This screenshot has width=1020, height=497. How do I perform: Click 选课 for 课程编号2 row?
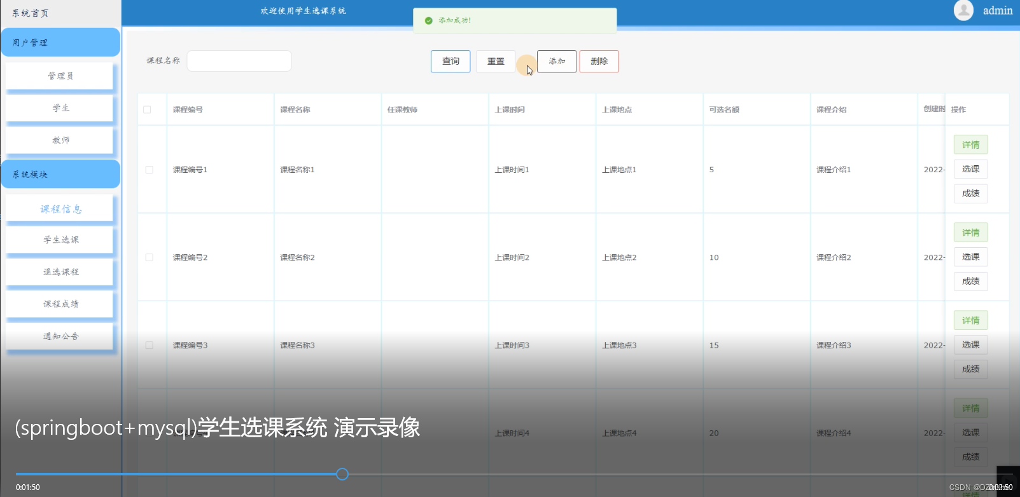[970, 257]
